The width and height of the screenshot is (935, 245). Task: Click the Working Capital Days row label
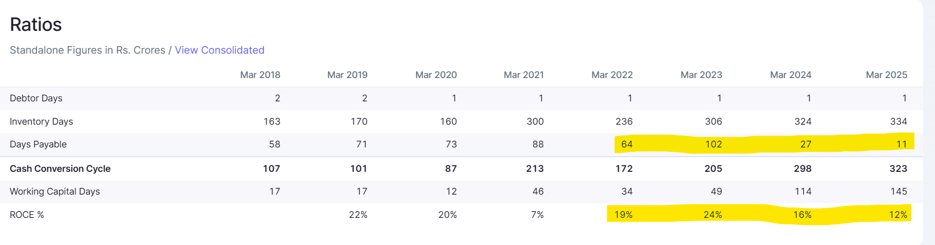[x=55, y=191]
